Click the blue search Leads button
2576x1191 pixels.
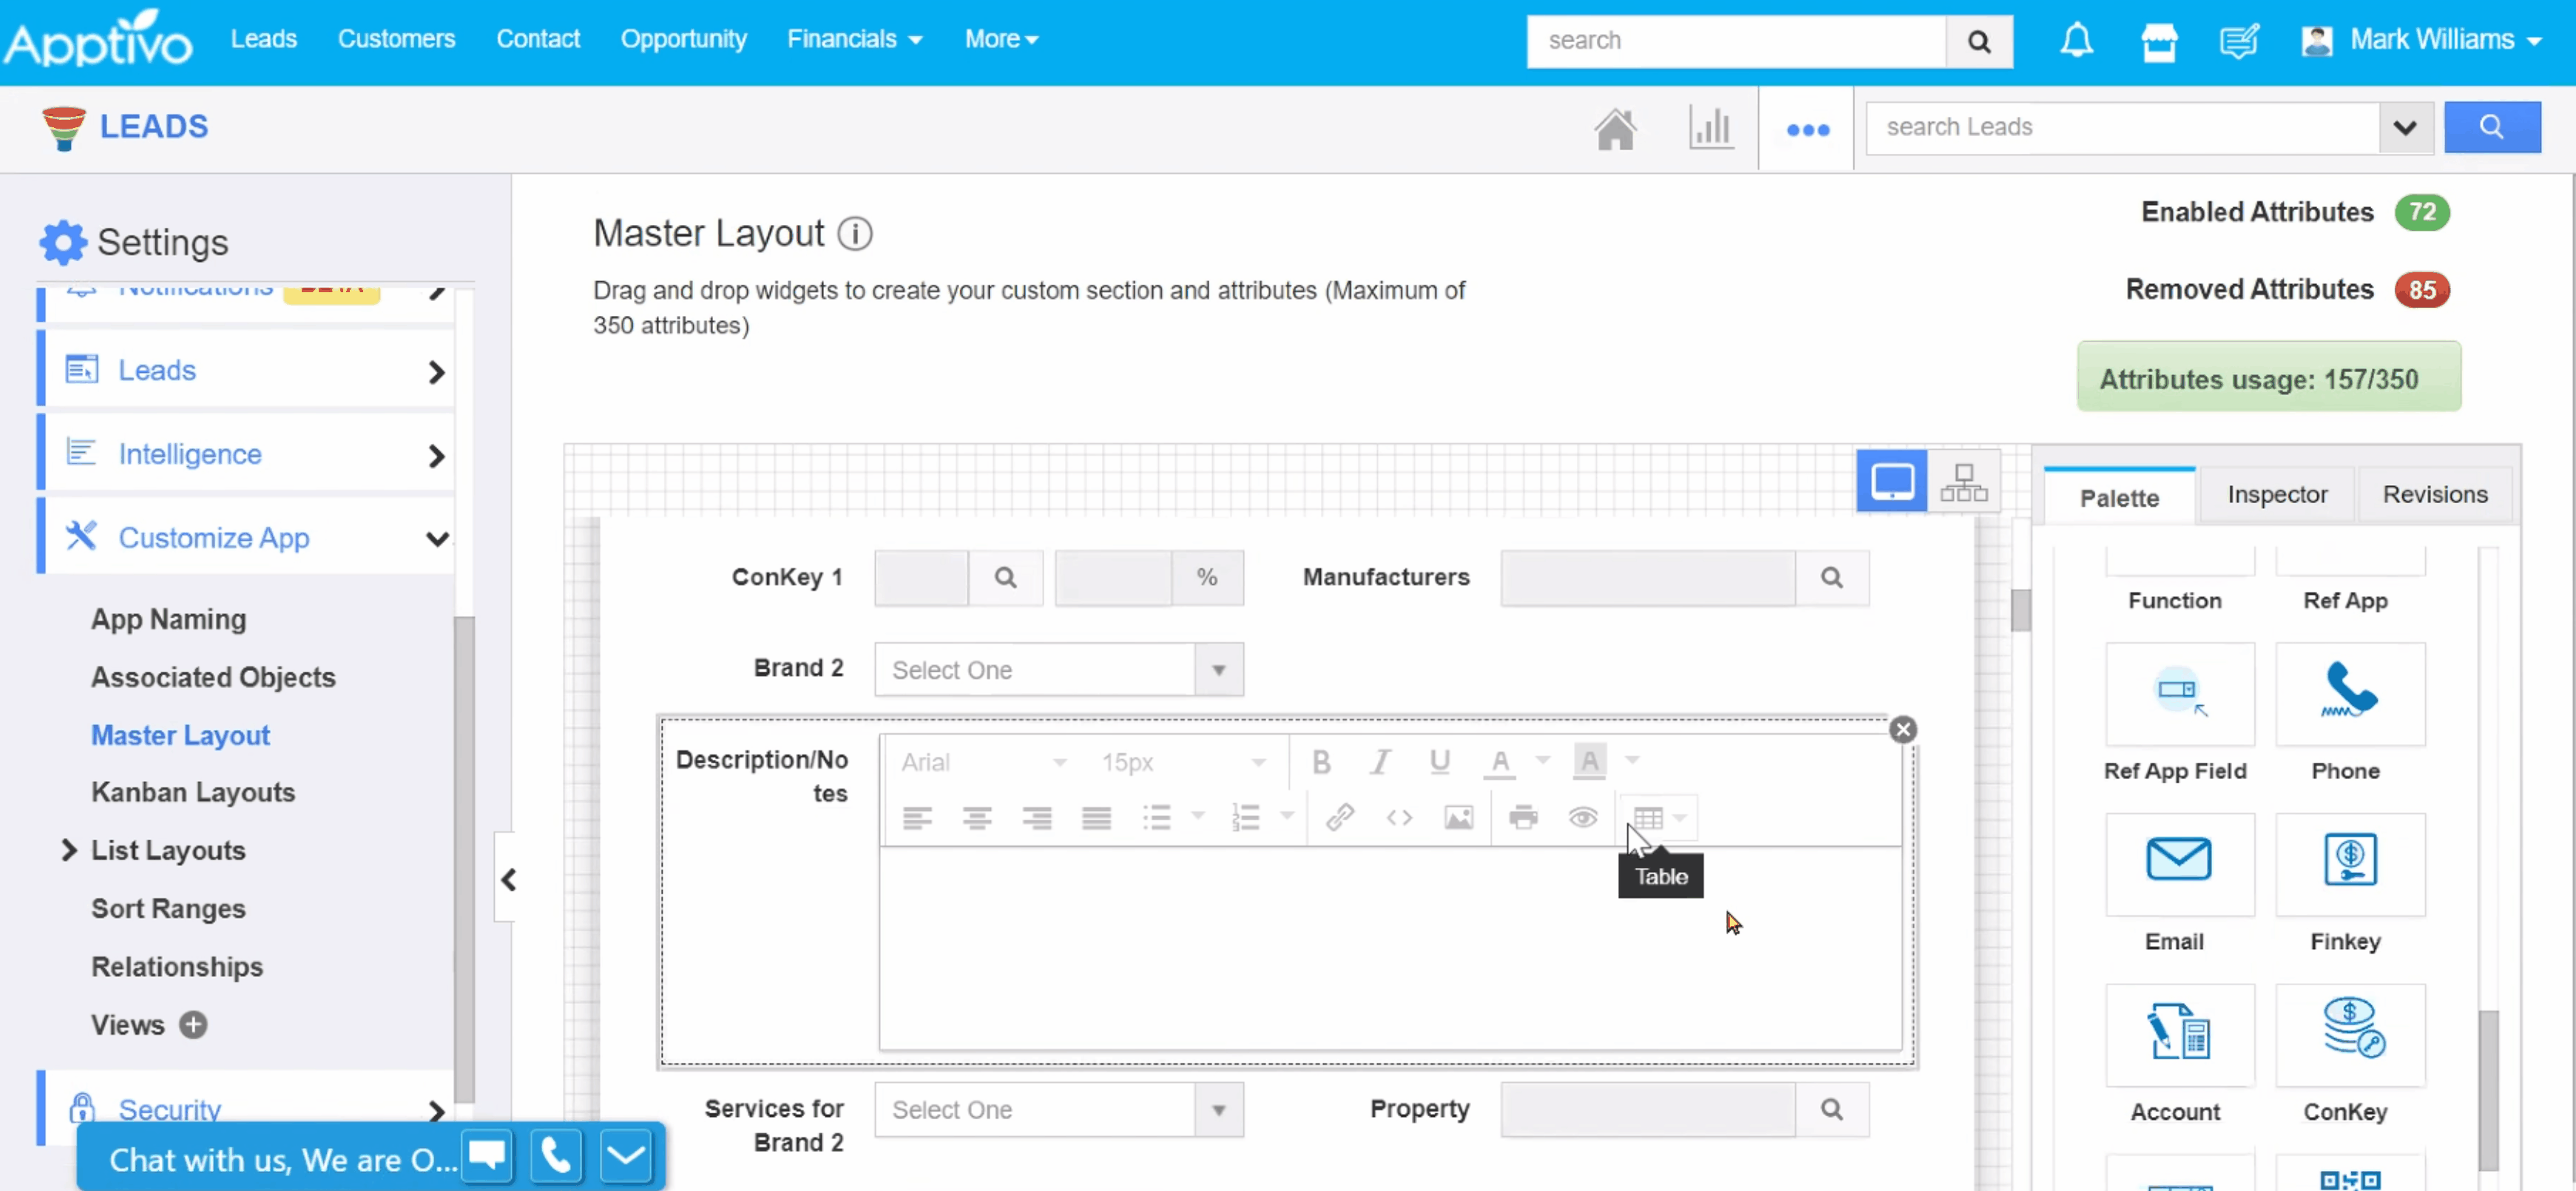[2490, 127]
